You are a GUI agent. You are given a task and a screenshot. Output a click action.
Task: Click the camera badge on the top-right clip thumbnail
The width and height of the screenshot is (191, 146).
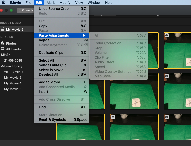(x=167, y=35)
